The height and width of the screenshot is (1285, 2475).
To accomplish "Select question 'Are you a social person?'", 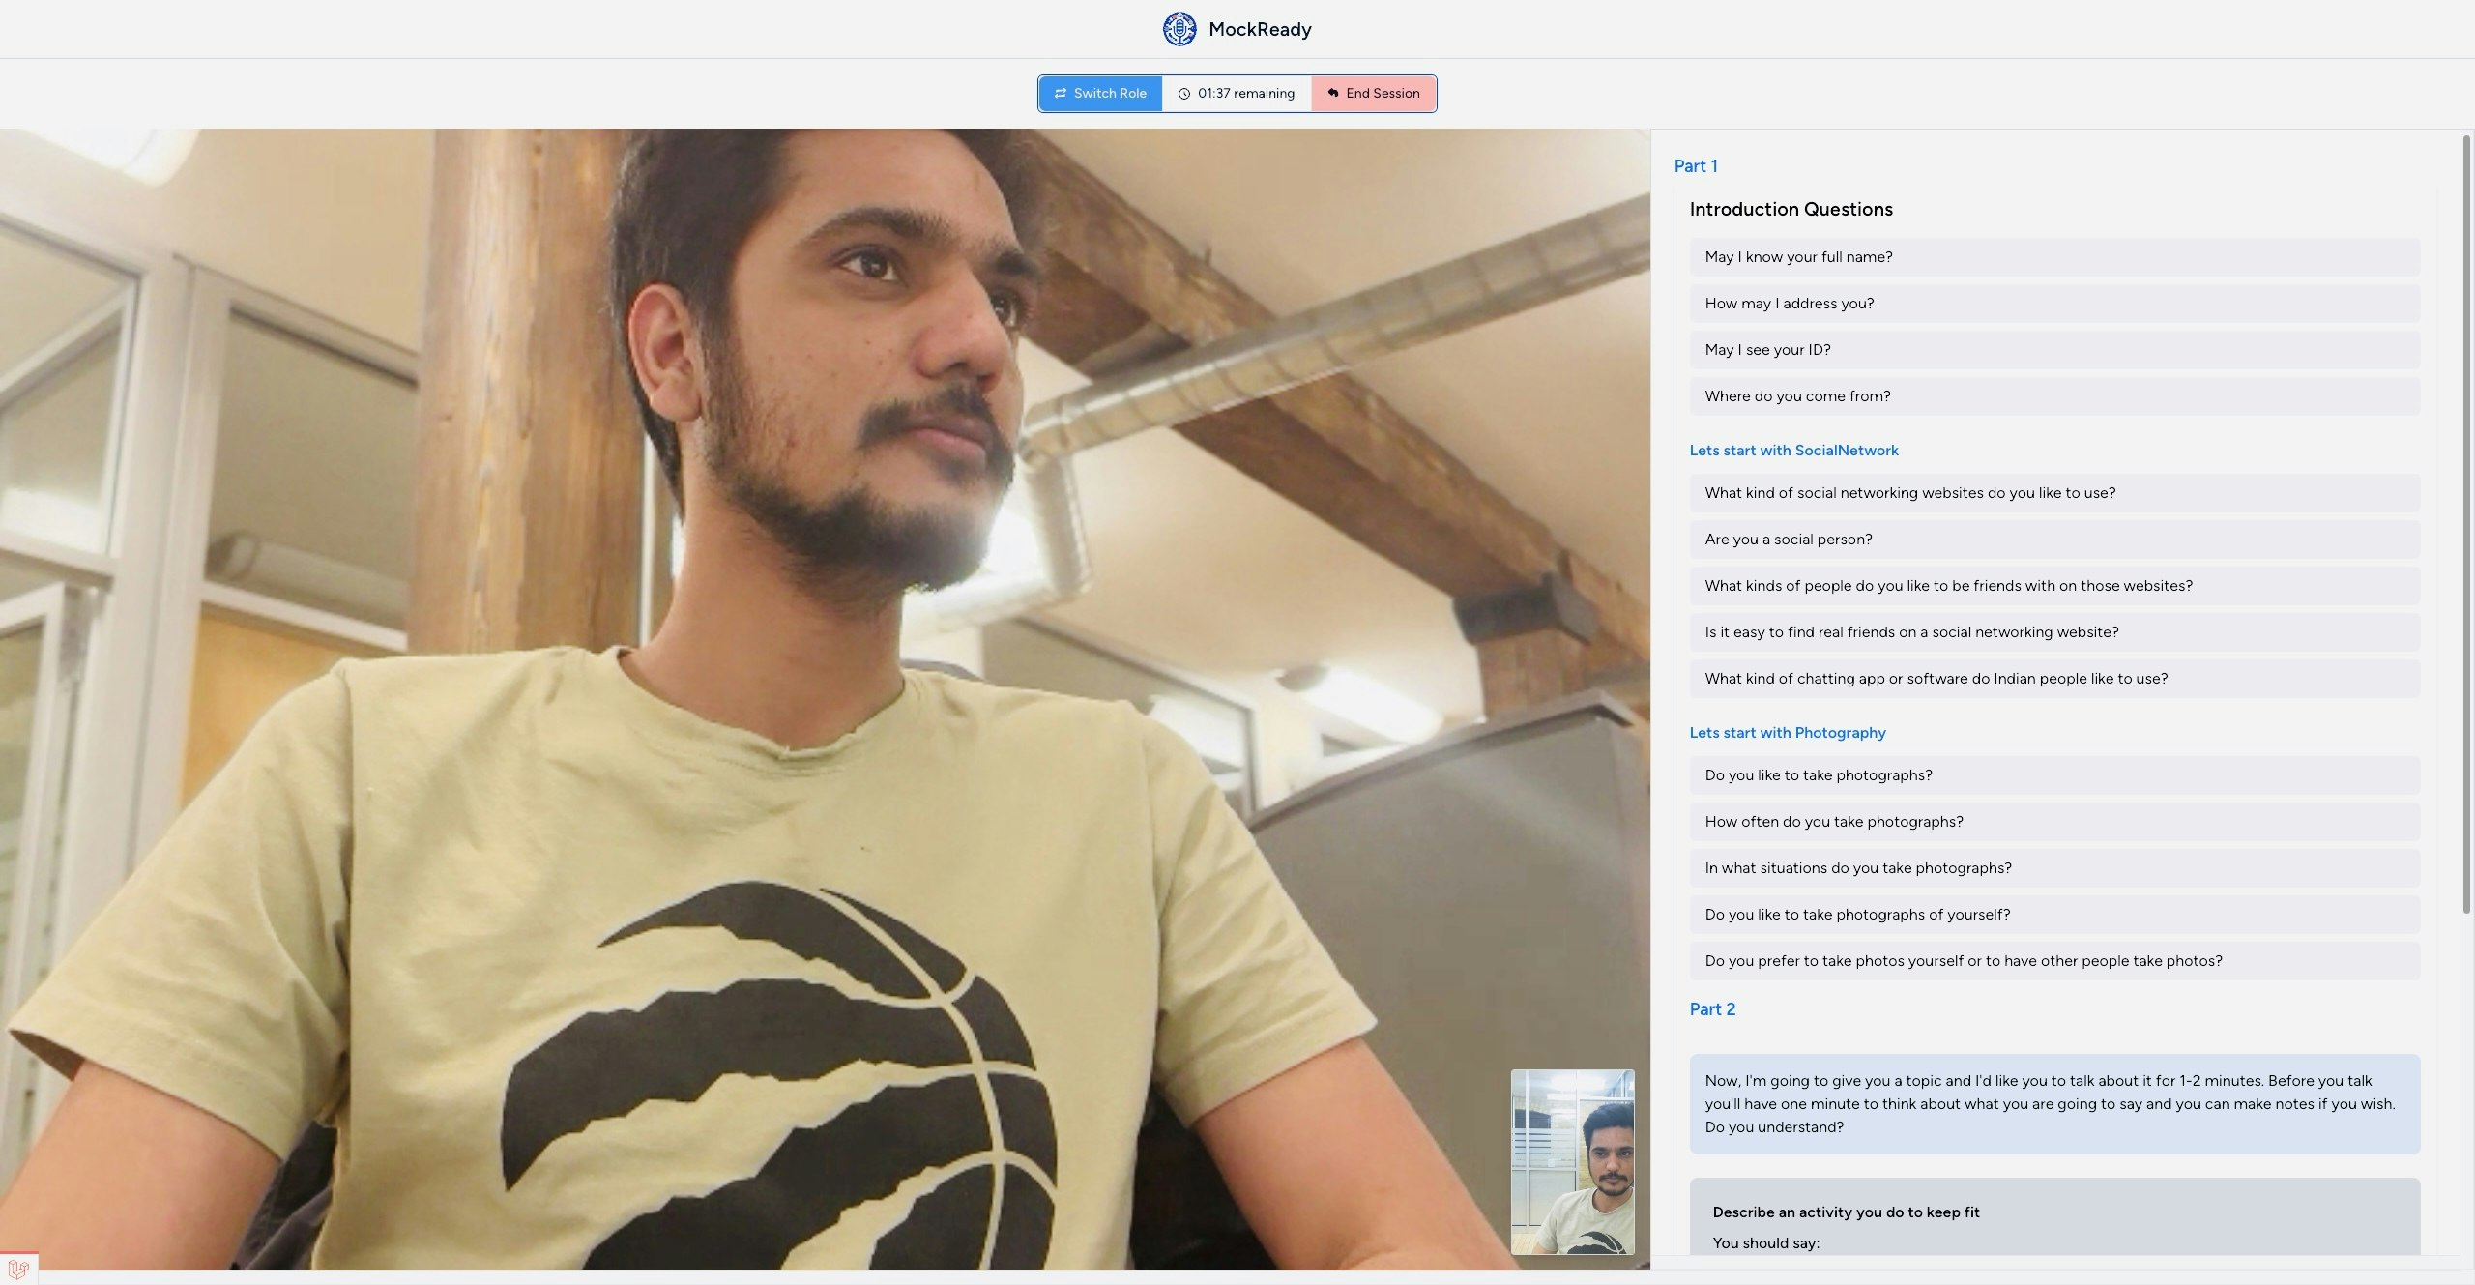I will pos(2054,540).
